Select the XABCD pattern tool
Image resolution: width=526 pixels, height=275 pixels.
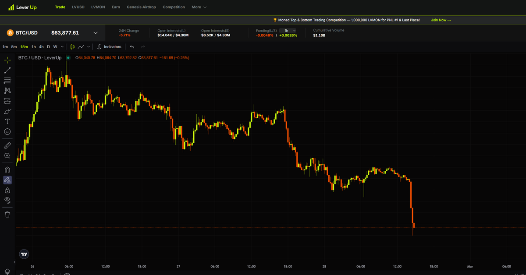pyautogui.click(x=7, y=91)
